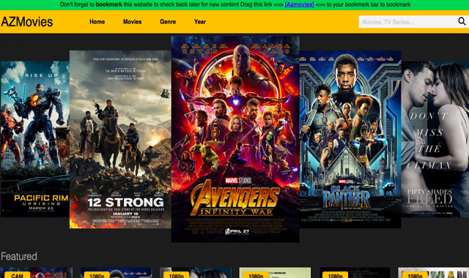
Task: Select the Pacific Rim Uprising poster
Action: point(35,139)
